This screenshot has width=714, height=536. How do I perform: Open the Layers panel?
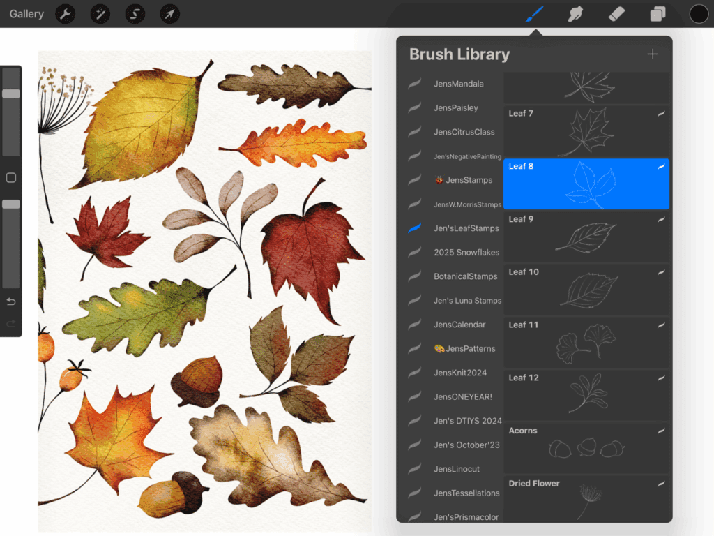coord(658,14)
